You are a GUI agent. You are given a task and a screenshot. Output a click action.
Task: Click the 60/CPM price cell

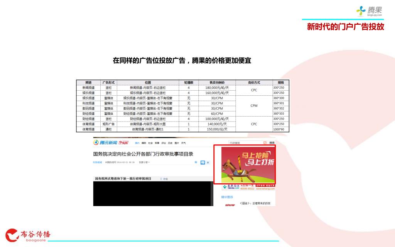tap(217, 114)
